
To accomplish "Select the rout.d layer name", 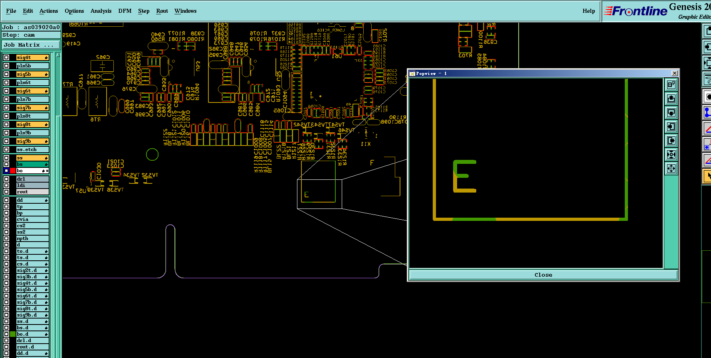I will [x=32, y=347].
